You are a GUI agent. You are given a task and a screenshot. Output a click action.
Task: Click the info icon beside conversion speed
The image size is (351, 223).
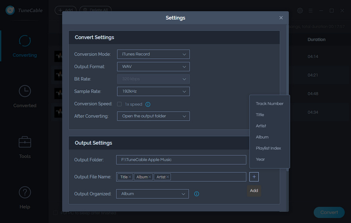[148, 104]
